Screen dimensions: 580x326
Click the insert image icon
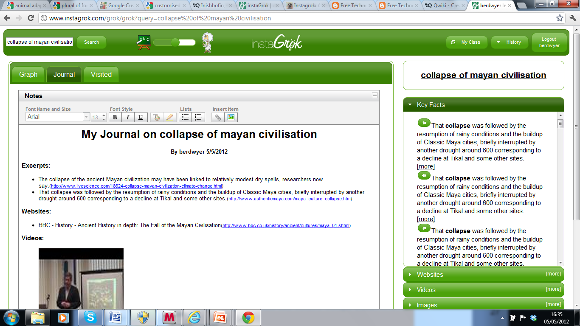point(231,117)
